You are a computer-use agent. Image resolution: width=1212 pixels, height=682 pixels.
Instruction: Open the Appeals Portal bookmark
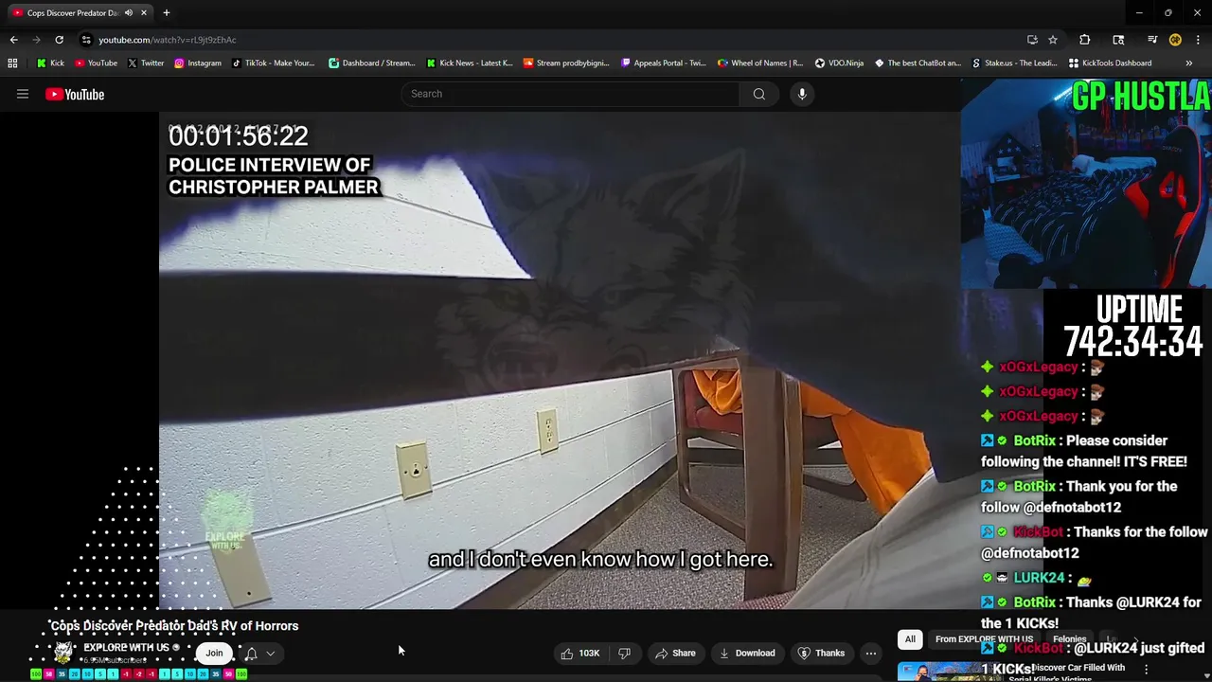pos(664,63)
